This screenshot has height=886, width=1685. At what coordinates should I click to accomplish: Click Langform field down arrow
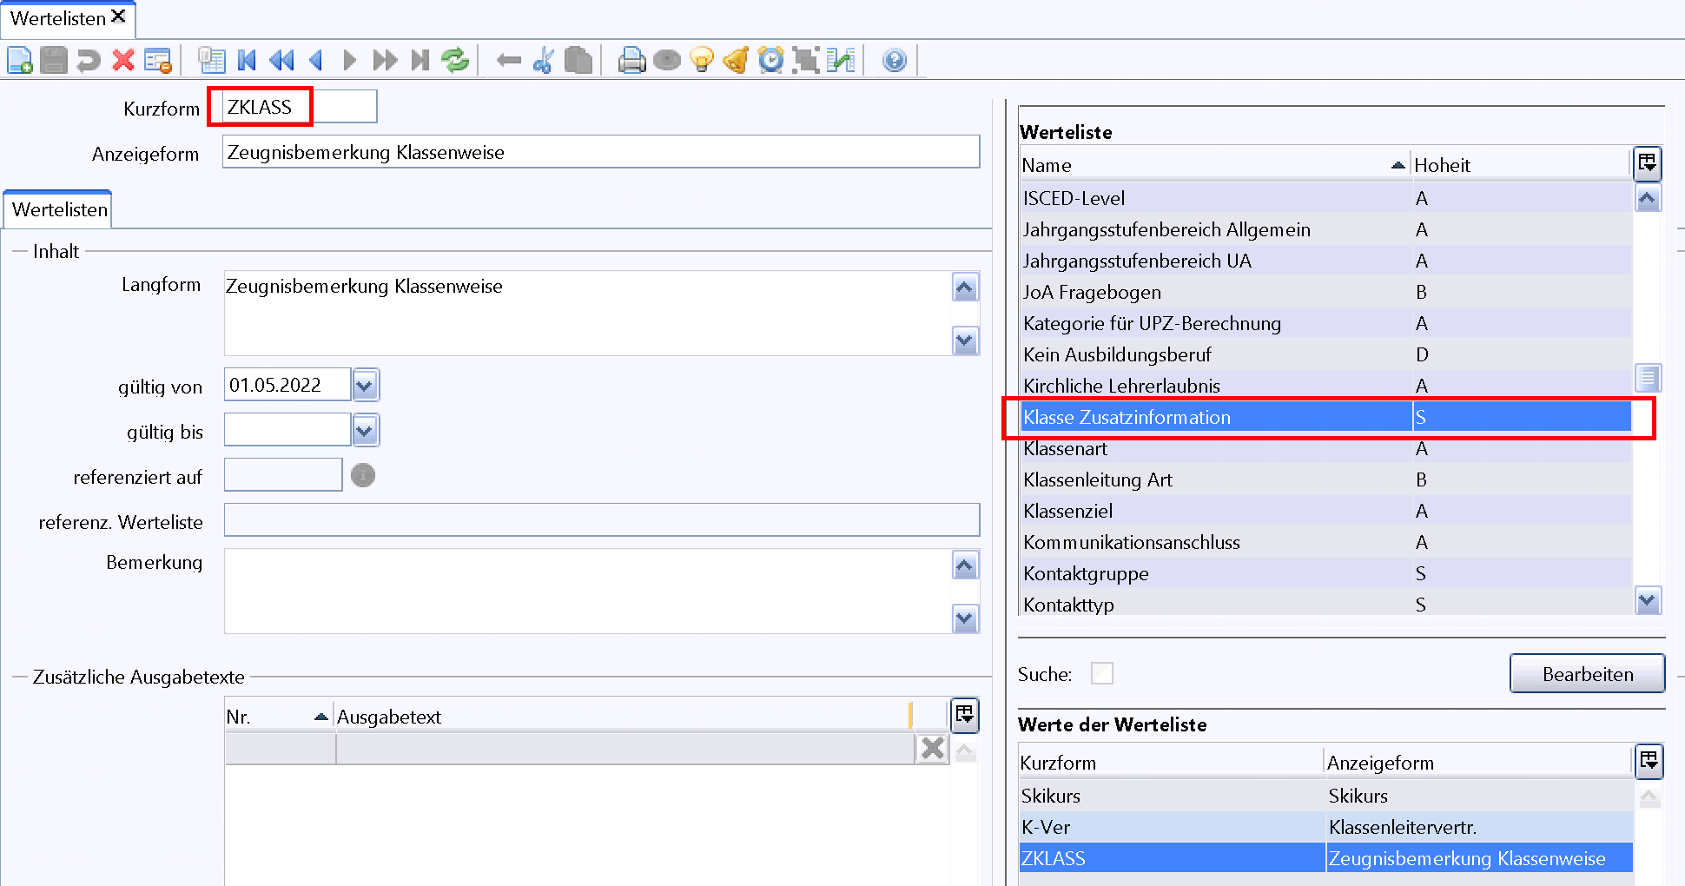pyautogui.click(x=965, y=341)
